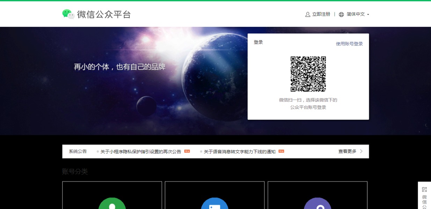Click the login QR code image
The width and height of the screenshot is (431, 209).
[x=309, y=74]
